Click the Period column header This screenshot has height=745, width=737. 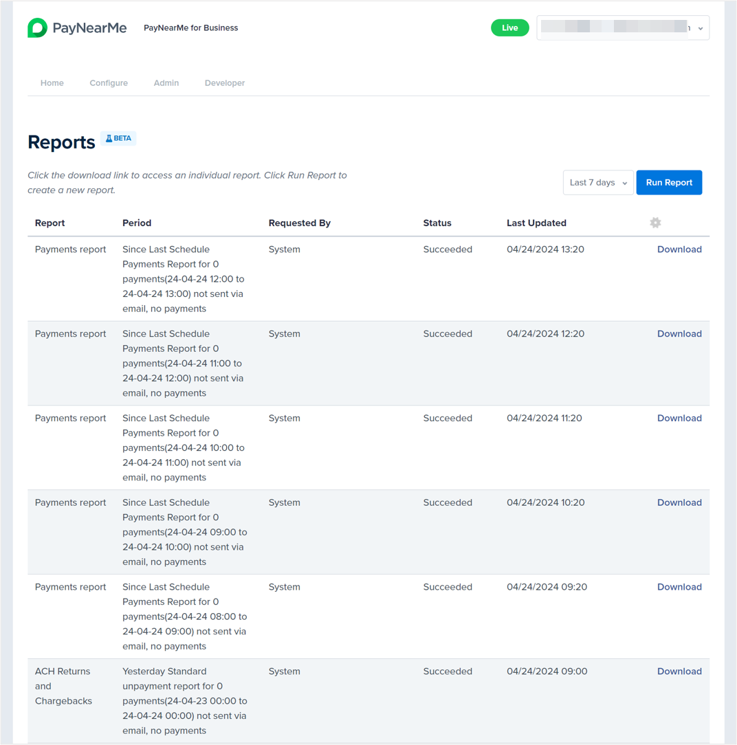[x=137, y=223]
